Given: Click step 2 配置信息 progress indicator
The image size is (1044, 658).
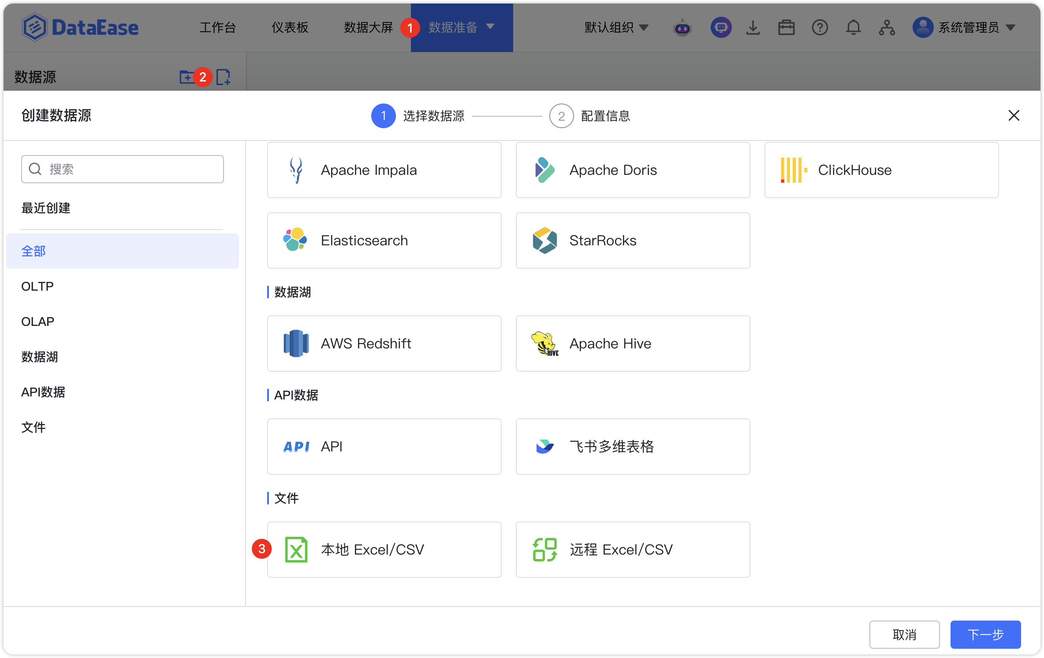Looking at the screenshot, I should tap(590, 116).
